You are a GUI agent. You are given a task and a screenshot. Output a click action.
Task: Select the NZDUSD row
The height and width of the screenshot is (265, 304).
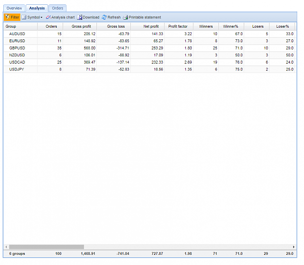[x=149, y=55]
